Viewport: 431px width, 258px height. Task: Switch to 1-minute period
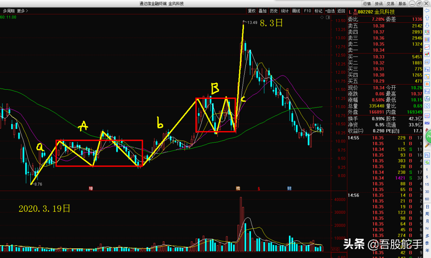[427, 170]
